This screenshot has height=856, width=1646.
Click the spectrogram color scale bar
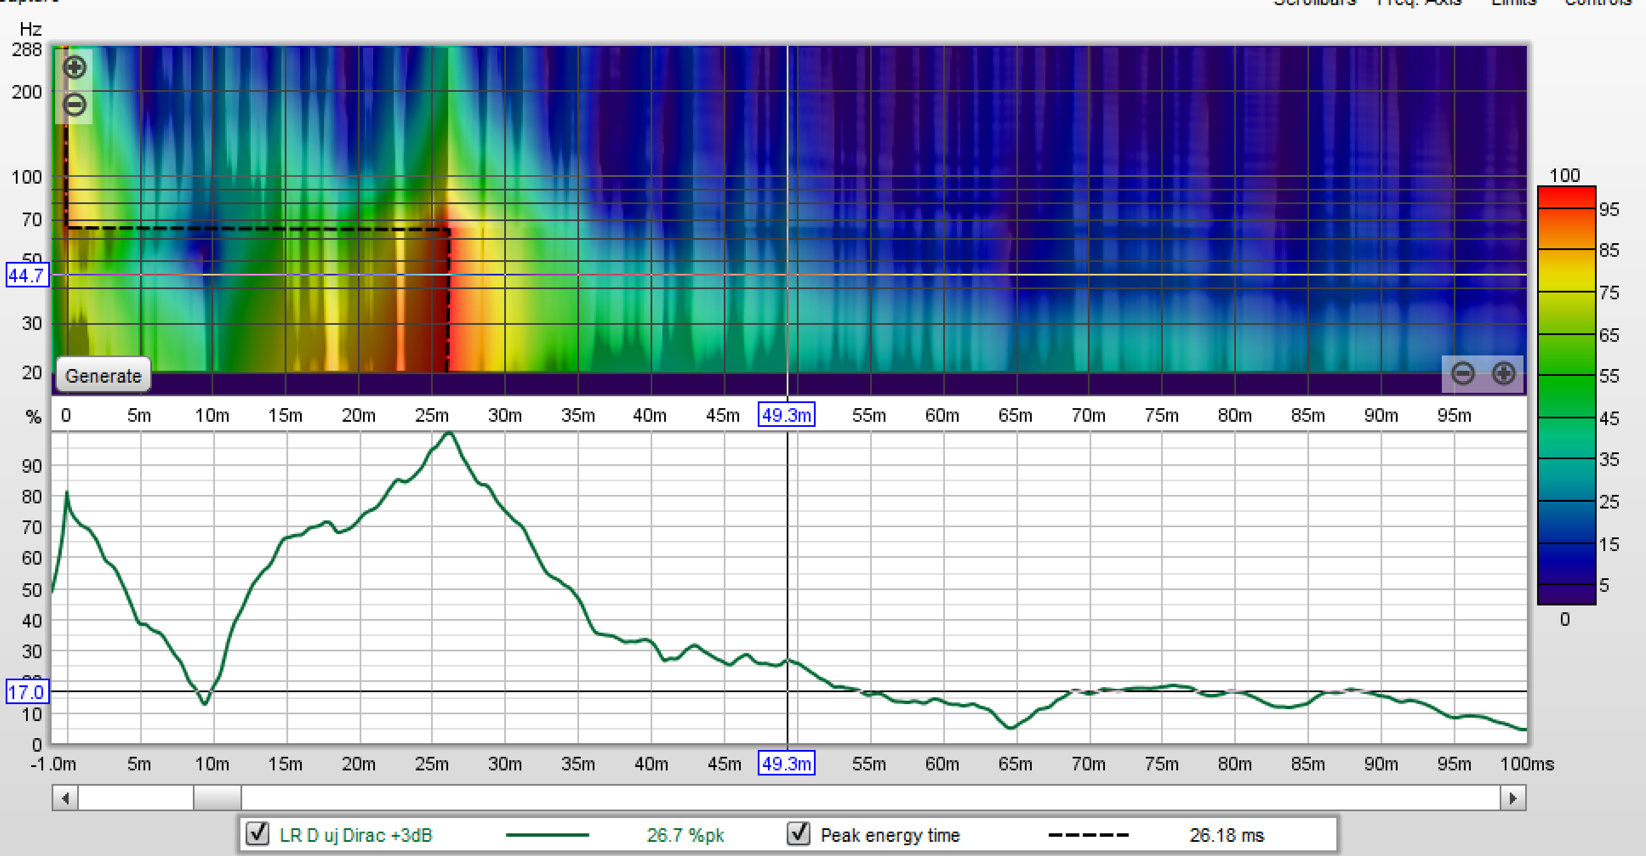click(x=1565, y=396)
